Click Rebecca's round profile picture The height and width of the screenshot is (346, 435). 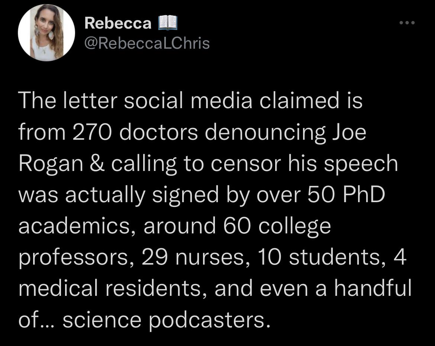point(46,33)
